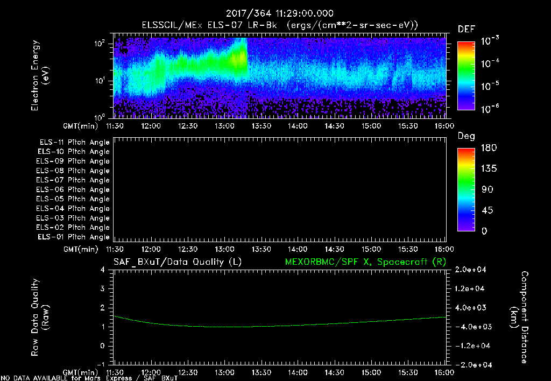Select the Deg label above the color bar
This screenshot has width=551, height=381.
tap(466, 136)
